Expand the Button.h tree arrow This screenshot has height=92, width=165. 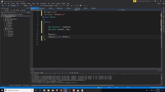(x=5, y=22)
